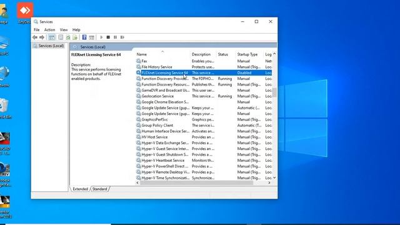Click the green Refresh toolbar icon

[68, 37]
